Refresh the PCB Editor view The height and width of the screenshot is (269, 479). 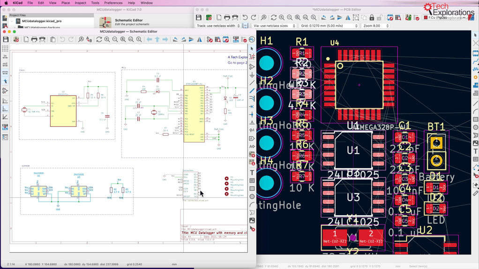274,18
